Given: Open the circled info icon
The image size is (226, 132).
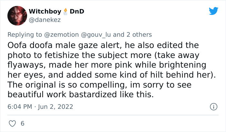Looking at the screenshot, I should coord(213,107).
